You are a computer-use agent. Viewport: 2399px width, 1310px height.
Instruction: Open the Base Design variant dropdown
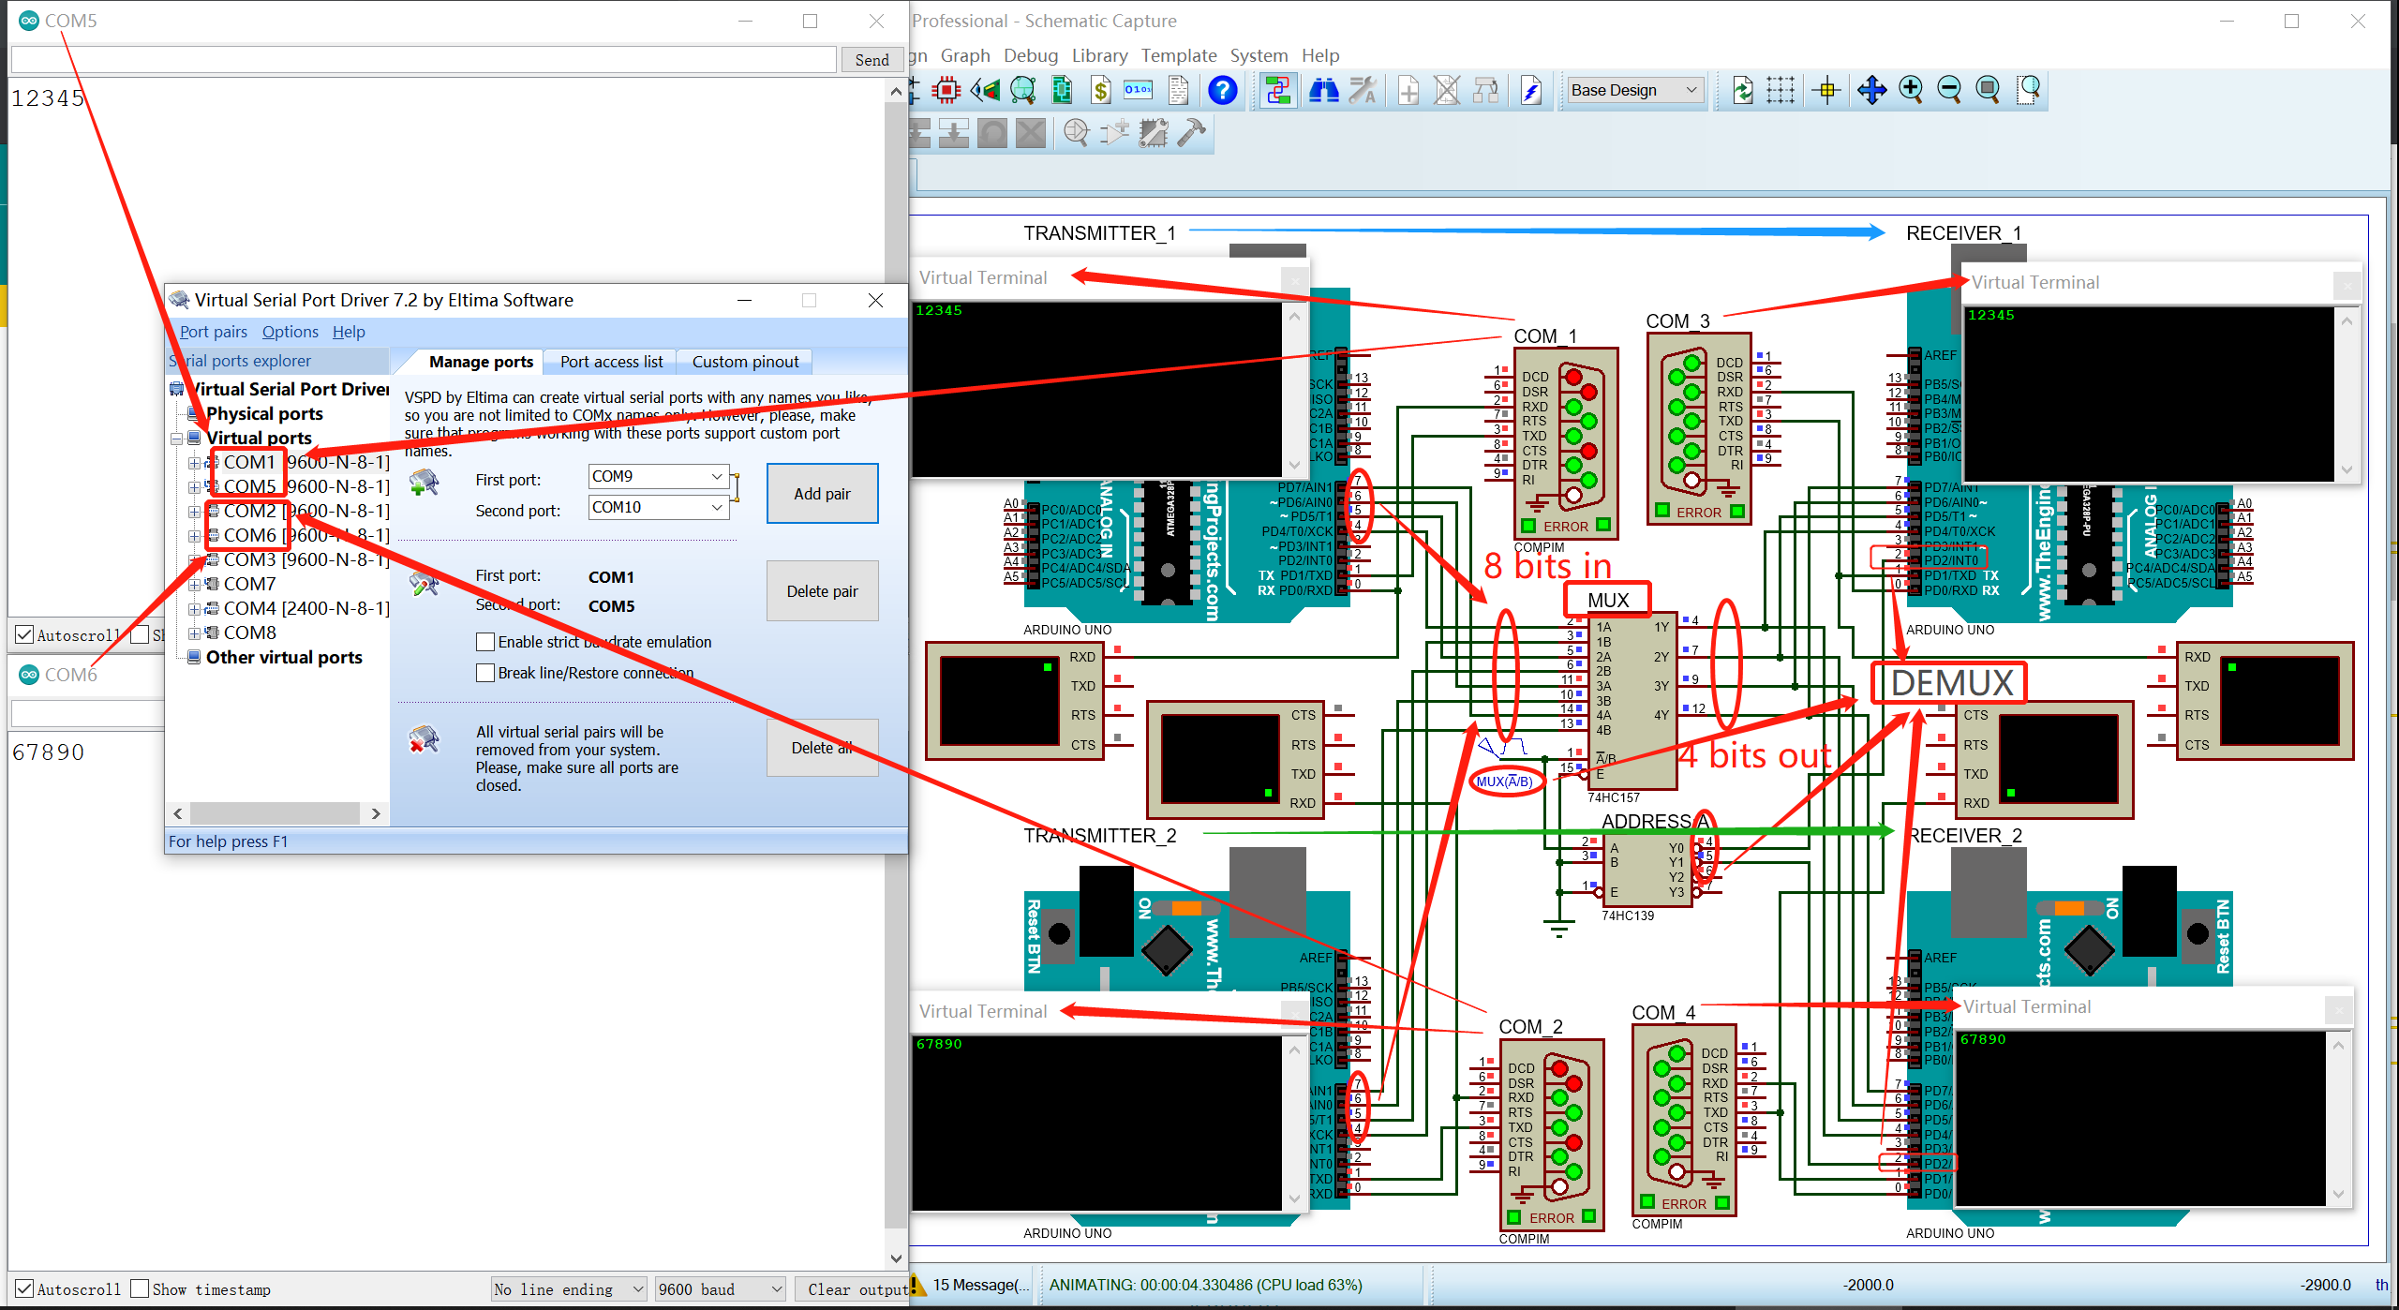coord(1634,90)
